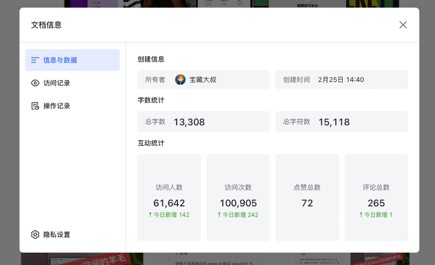Click the 文档信息 dialog title
The image size is (435, 265).
[x=46, y=25]
